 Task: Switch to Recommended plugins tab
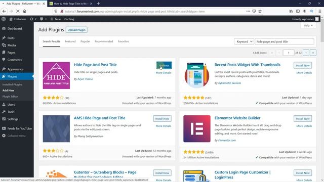pyautogui.click(x=104, y=41)
